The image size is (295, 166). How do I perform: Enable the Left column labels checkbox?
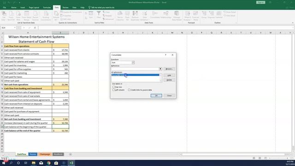point(113,90)
